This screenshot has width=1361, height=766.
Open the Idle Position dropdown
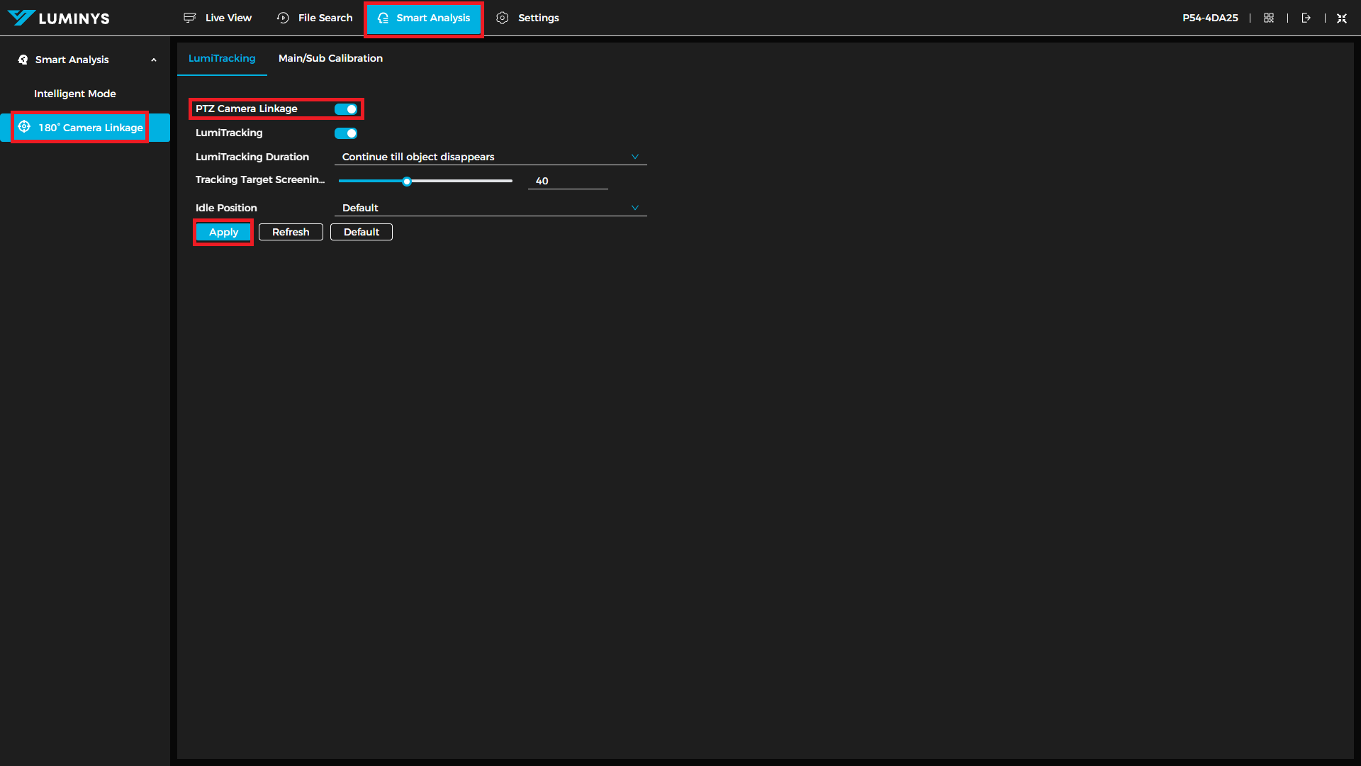(x=490, y=208)
